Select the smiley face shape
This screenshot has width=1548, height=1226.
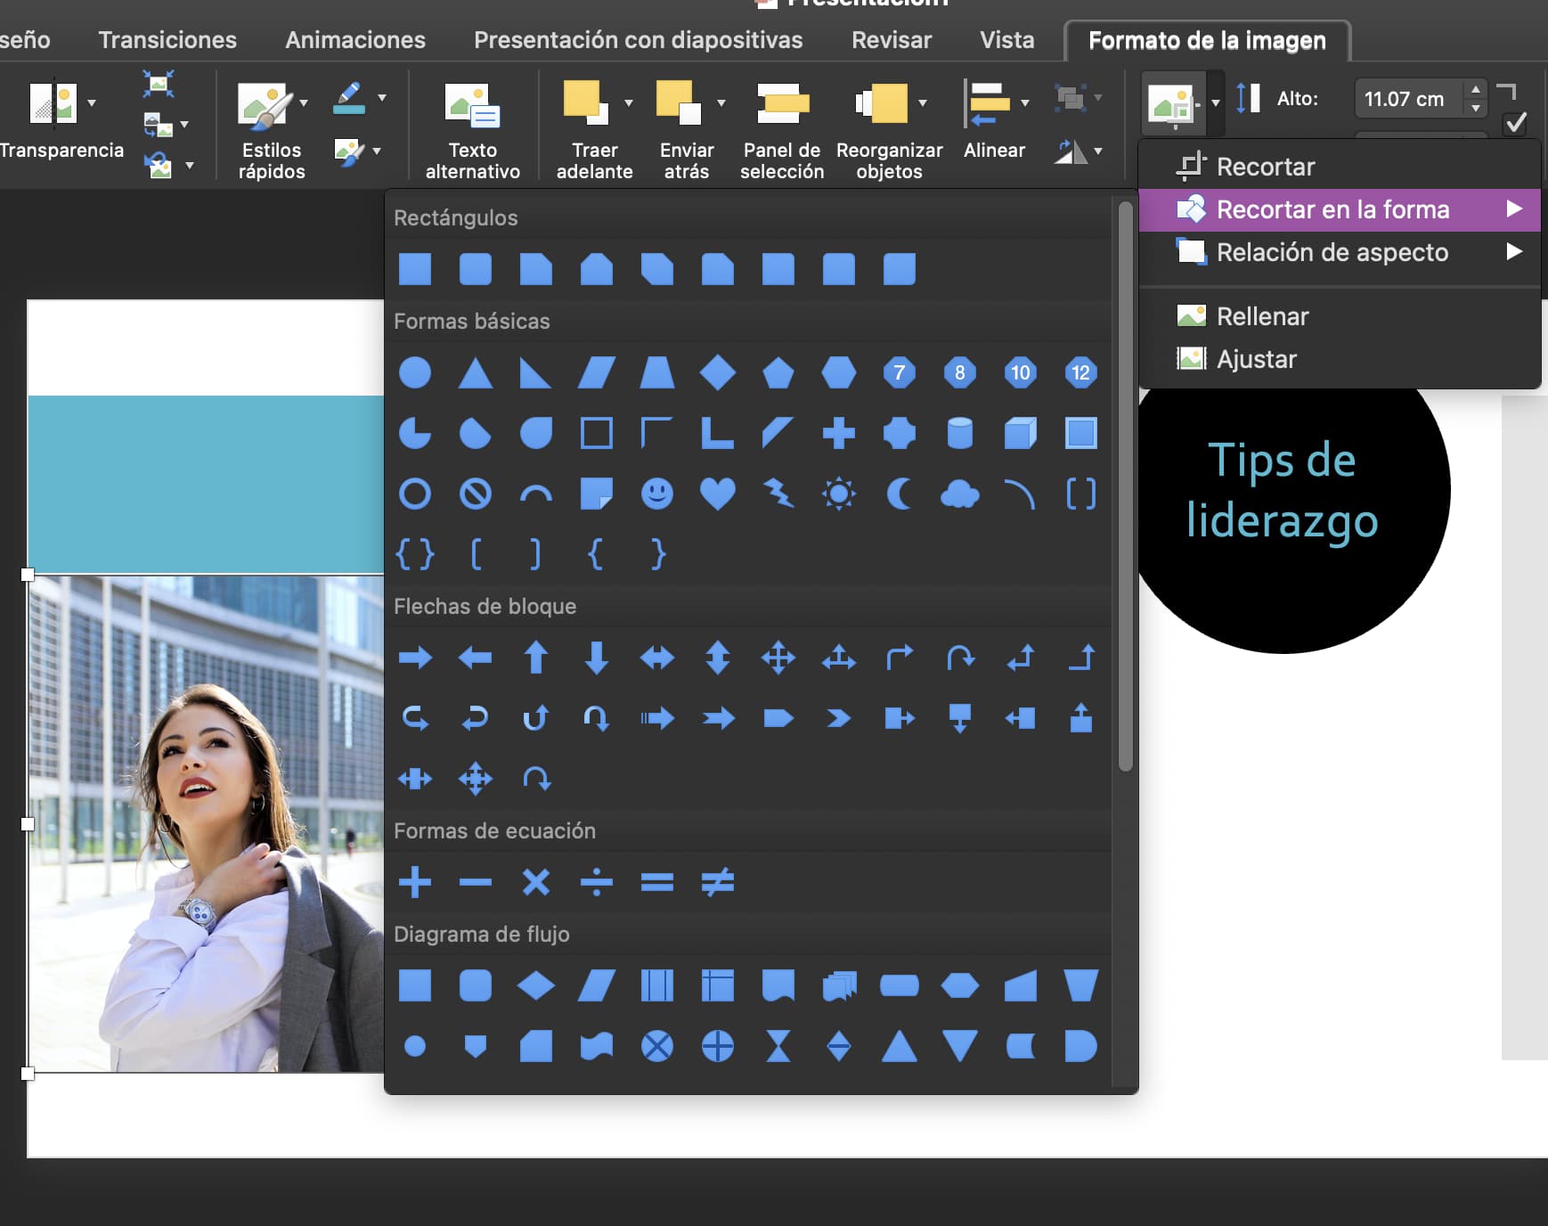coord(657,494)
